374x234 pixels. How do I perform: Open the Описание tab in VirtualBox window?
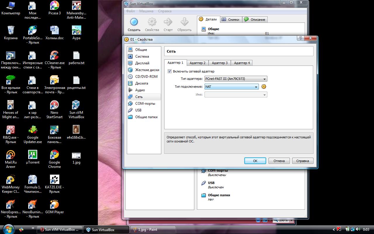(x=255, y=20)
